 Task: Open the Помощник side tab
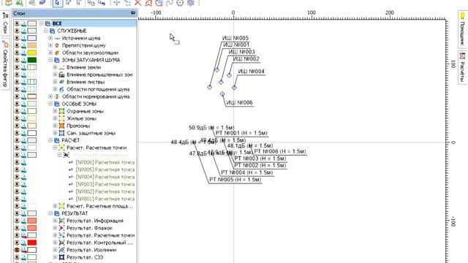(x=462, y=29)
